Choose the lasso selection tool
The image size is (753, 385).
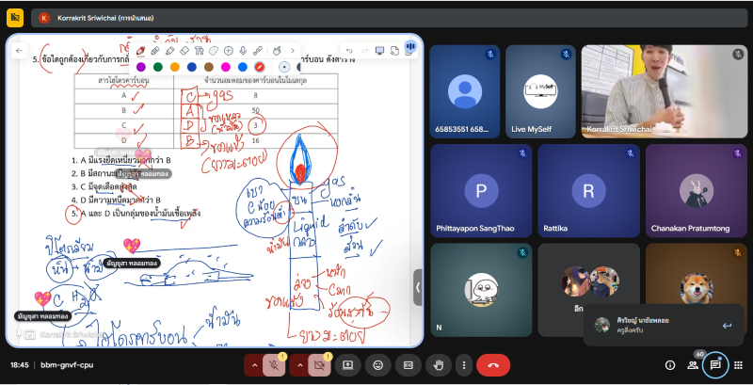pyautogui.click(x=214, y=50)
